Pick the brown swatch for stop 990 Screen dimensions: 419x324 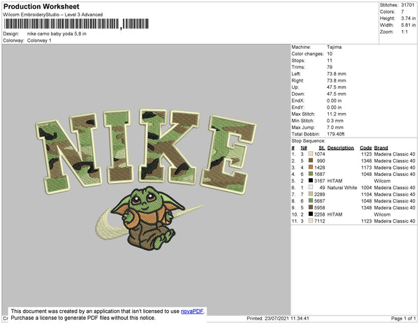point(311,161)
